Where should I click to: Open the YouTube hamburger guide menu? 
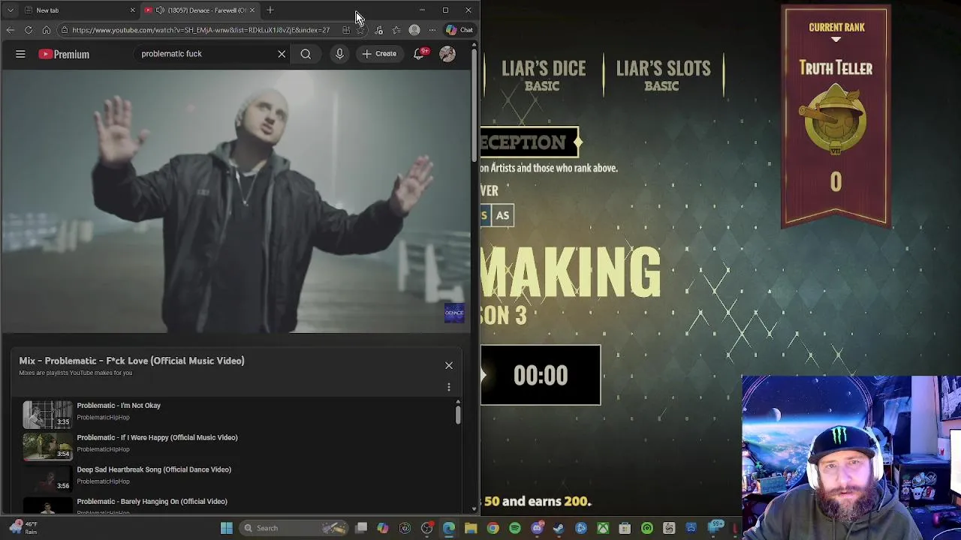20,54
